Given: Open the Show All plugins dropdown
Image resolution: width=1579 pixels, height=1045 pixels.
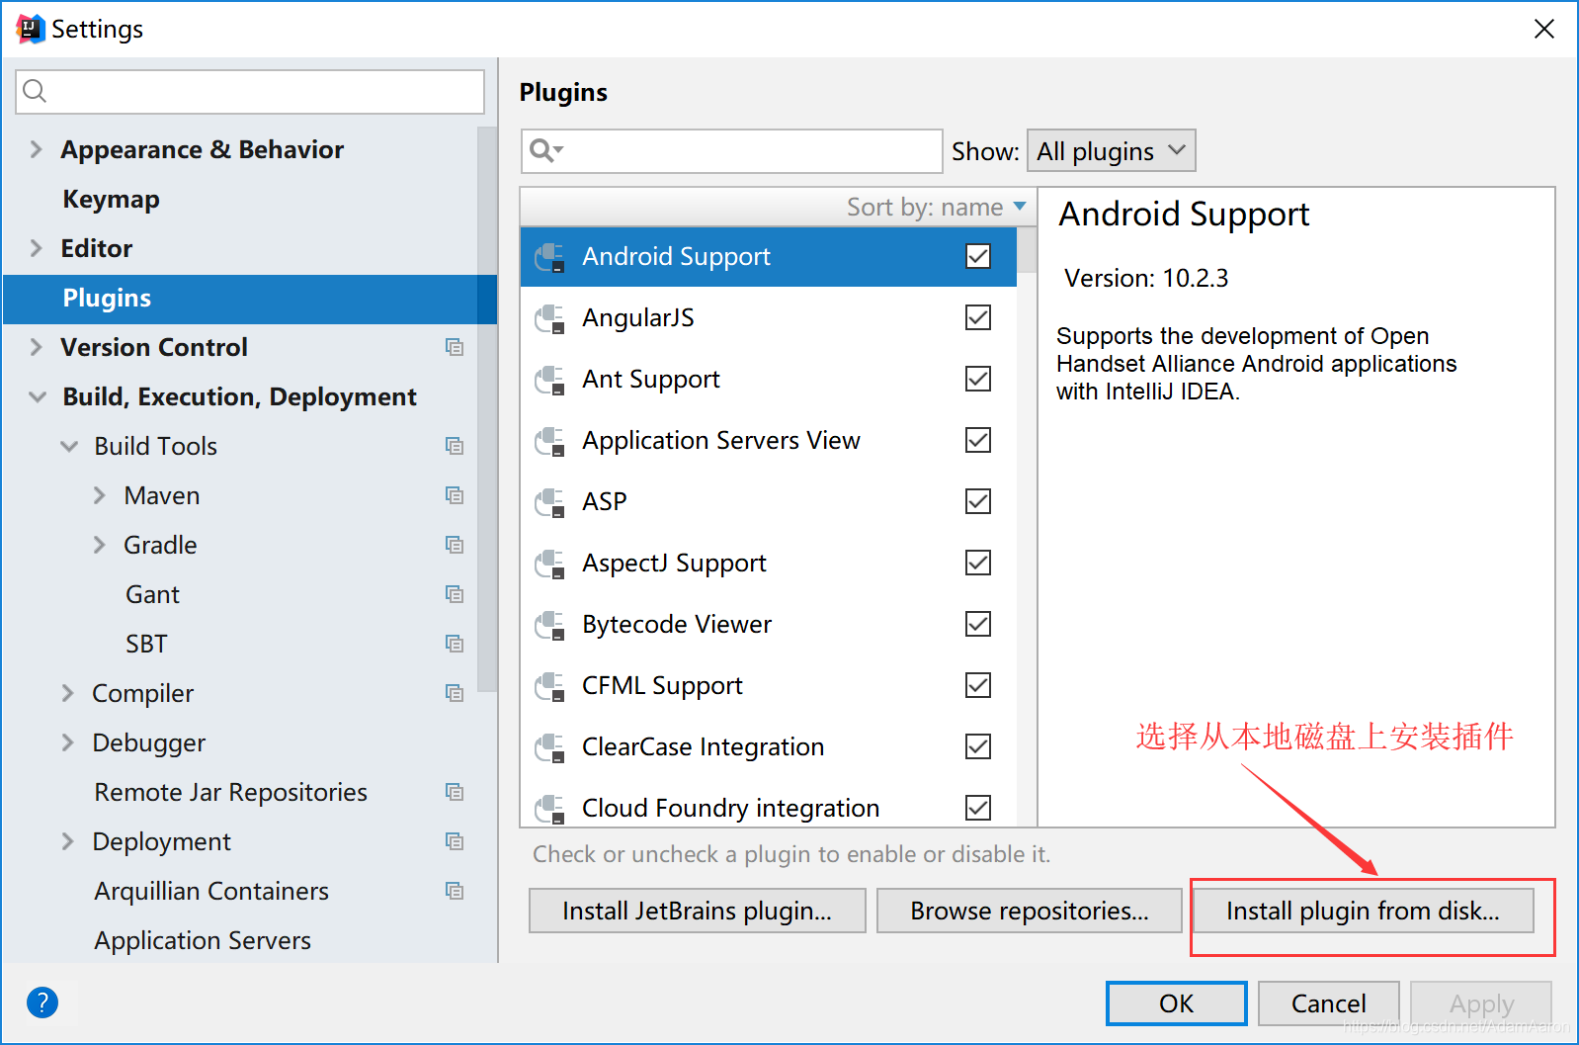Looking at the screenshot, I should [x=1112, y=151].
